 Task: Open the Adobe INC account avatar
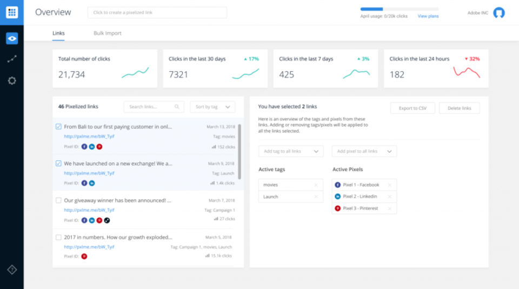pyautogui.click(x=498, y=12)
